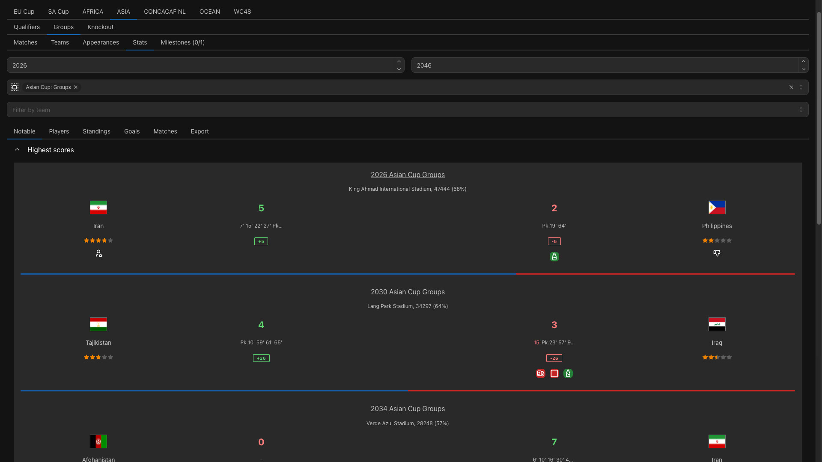The image size is (822, 462).
Task: Open the Filter by team dropdown
Action: tap(801, 110)
